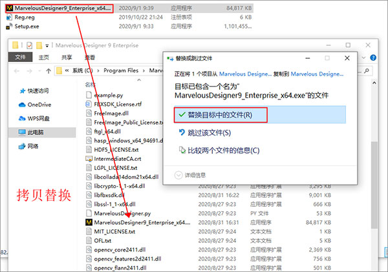Select 此电脑 in the navigation pane
Image resolution: width=388 pixels, height=272 pixels.
tap(42, 132)
